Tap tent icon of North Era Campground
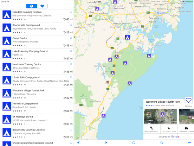 (x=7, y=107)
